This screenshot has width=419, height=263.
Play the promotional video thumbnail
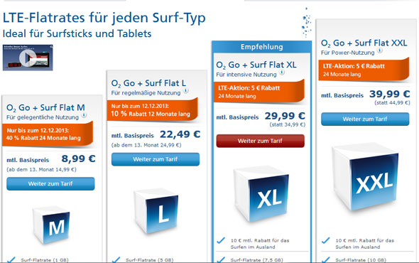[x=28, y=58]
